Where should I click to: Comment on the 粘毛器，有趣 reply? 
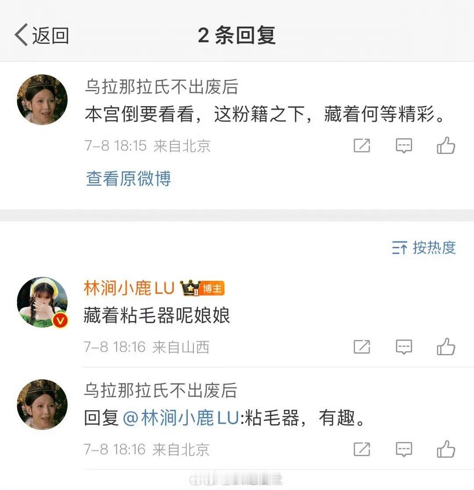pos(404,449)
